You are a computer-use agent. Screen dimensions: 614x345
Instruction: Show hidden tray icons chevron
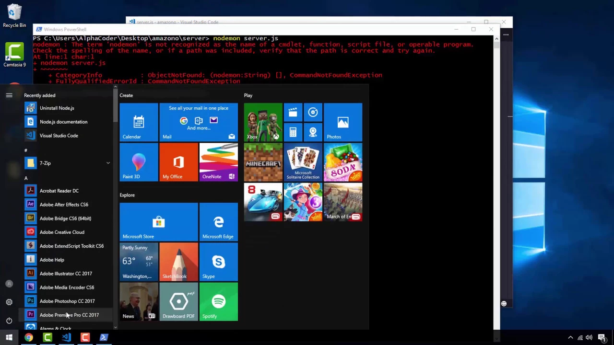point(570,338)
